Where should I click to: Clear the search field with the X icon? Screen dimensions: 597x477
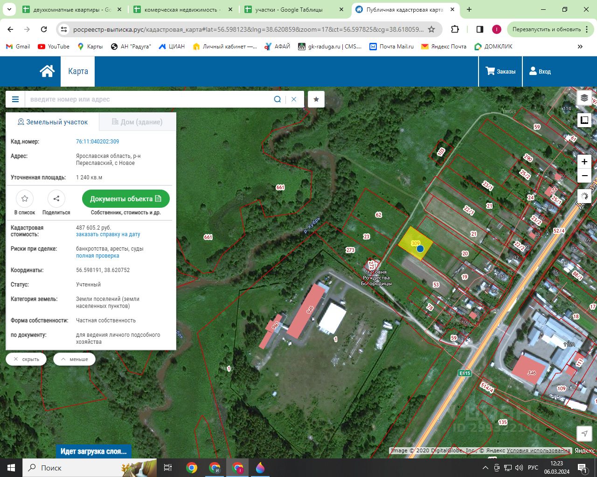[x=294, y=99]
